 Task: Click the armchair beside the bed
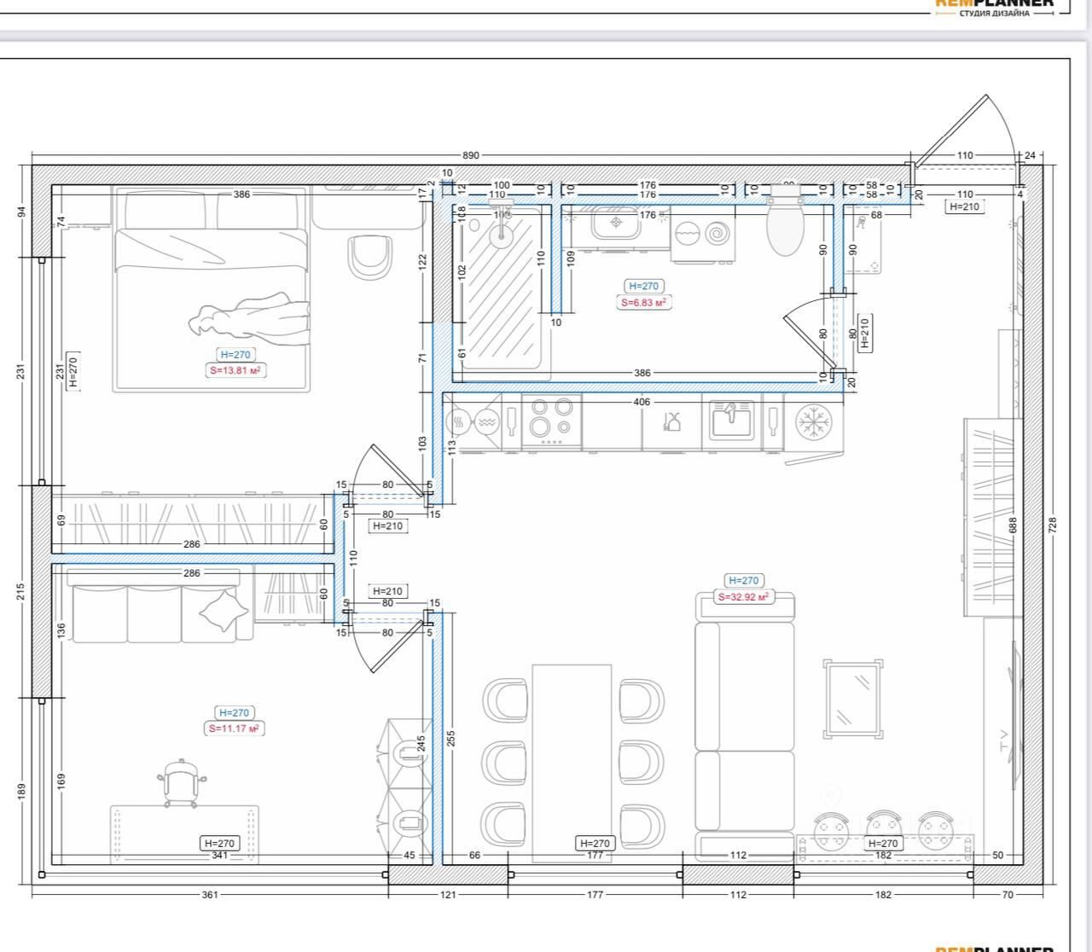tap(371, 256)
